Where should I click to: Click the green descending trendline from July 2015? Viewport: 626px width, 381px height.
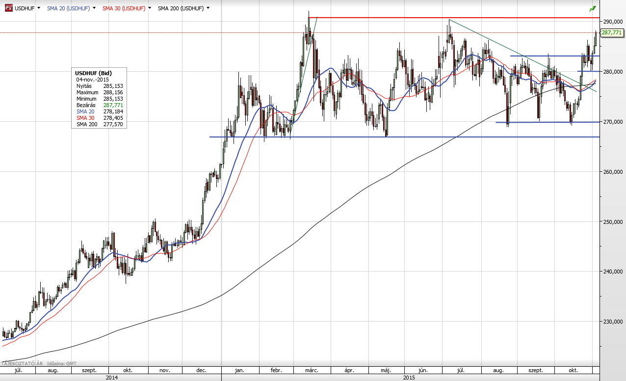[522, 55]
